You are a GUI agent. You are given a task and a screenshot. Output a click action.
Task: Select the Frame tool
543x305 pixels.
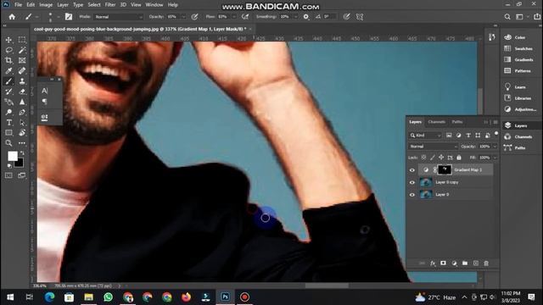click(22, 60)
